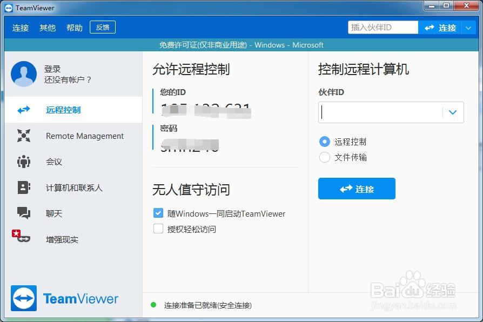
Task: Click the meeting people group icon
Action: point(24,162)
